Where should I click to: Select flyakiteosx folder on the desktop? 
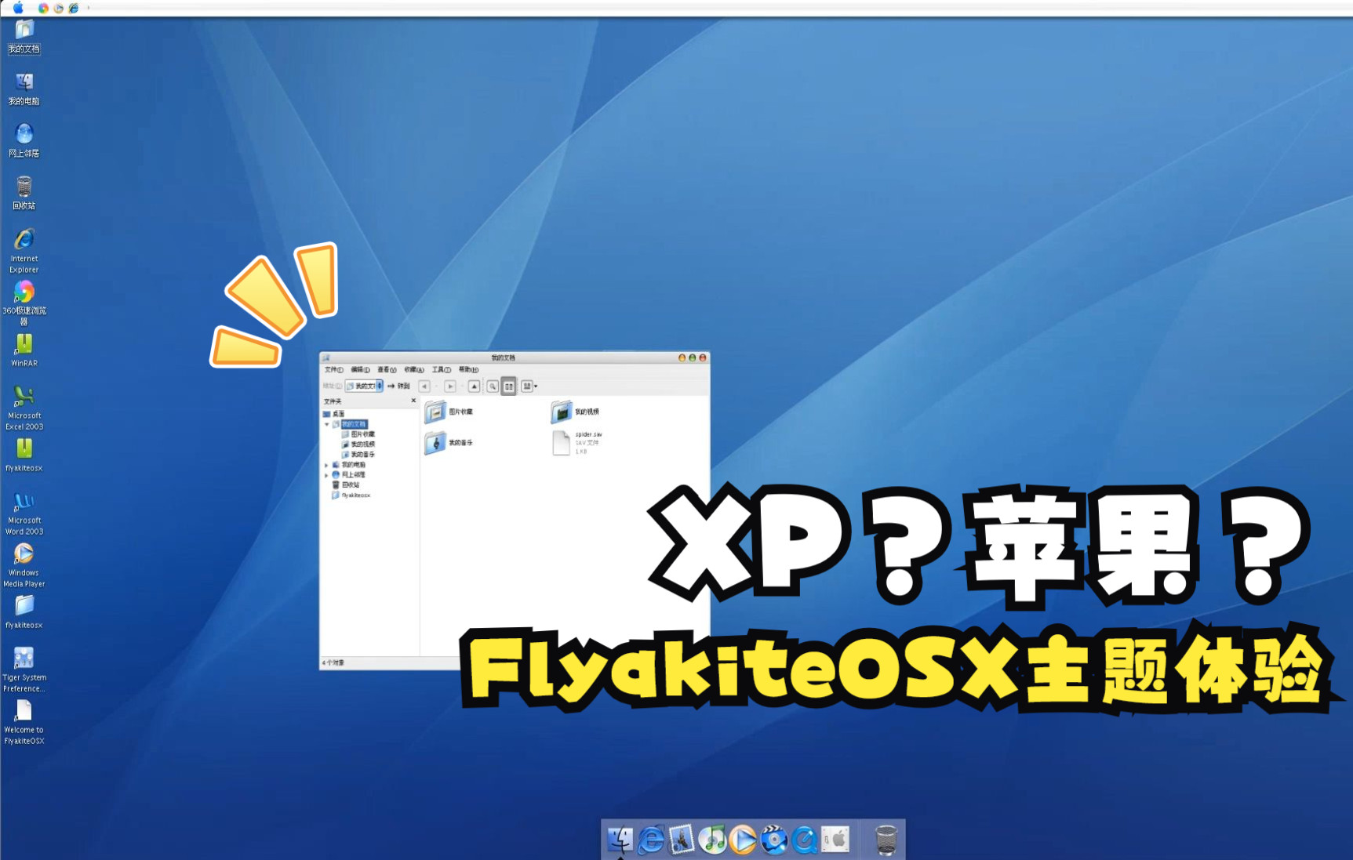[x=24, y=612]
